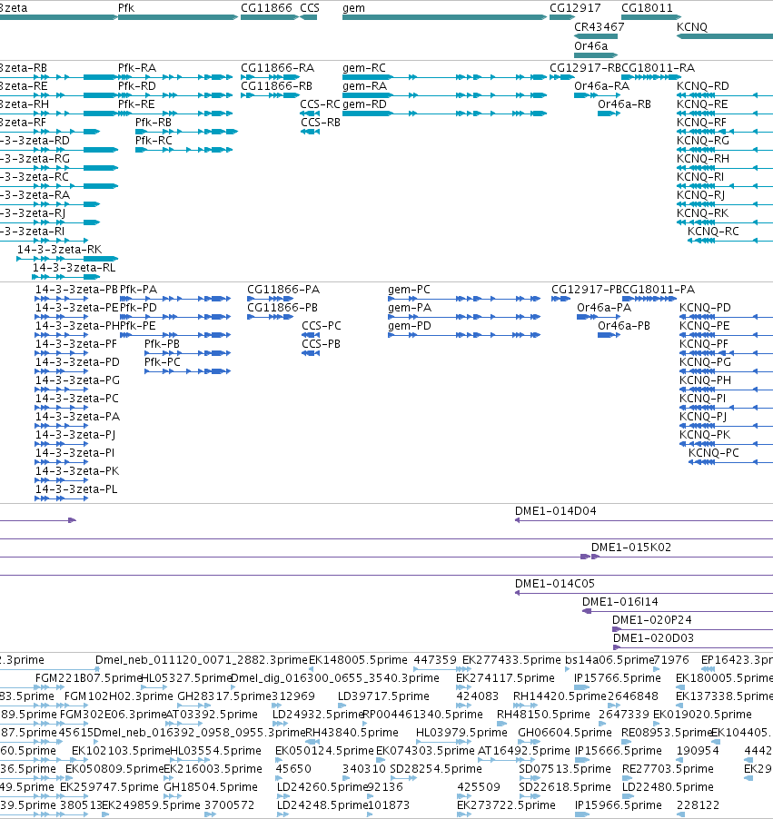773x819 pixels.
Task: Click the Pfk gene label
Action: (x=126, y=8)
